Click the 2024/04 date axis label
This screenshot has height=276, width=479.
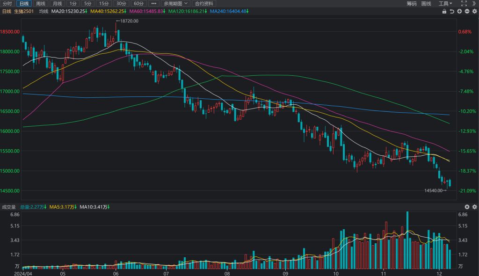(x=23, y=274)
